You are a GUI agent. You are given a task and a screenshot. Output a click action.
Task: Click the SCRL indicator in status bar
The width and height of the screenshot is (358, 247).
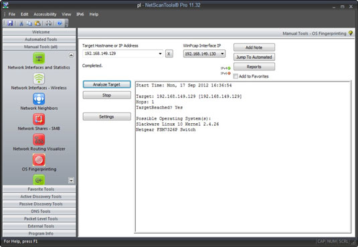tap(343, 241)
